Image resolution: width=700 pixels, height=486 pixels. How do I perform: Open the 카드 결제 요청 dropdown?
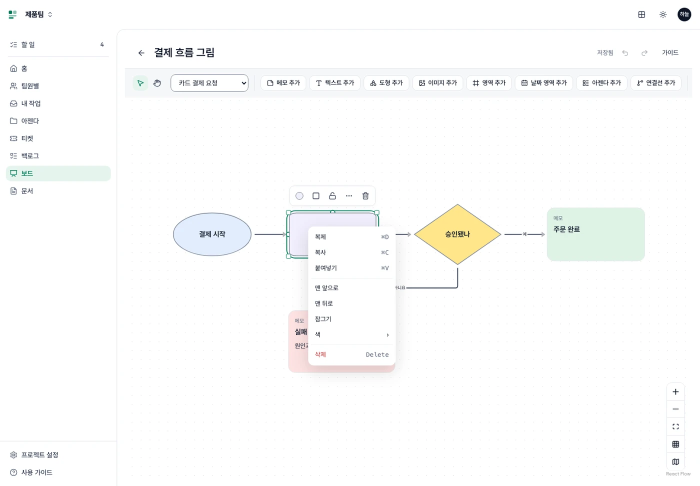(x=209, y=83)
